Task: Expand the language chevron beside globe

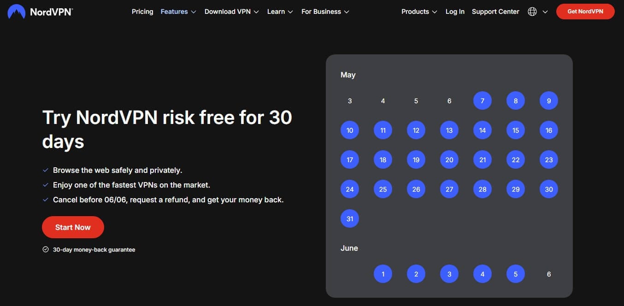Action: 545,12
